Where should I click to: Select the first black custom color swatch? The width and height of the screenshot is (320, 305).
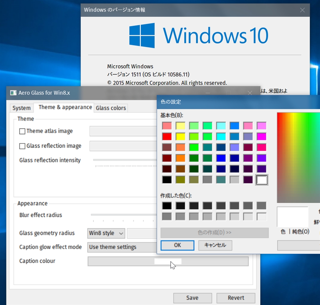[167, 206]
